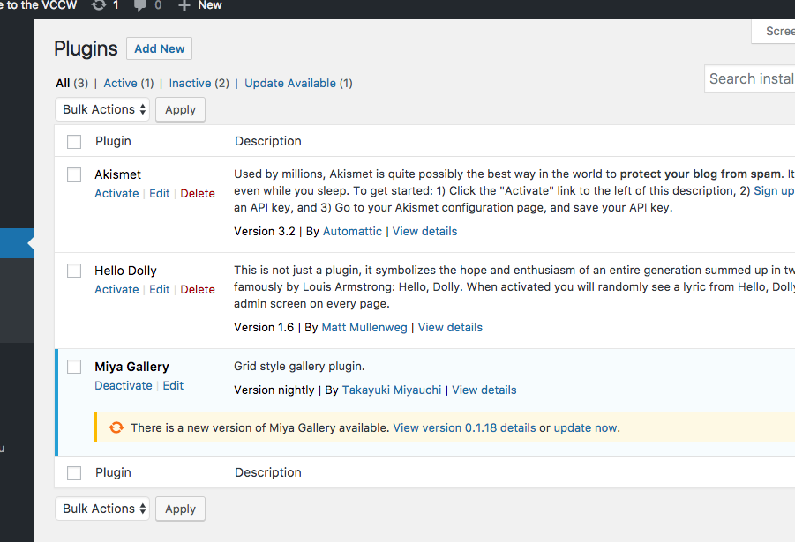Check the Miya Gallery plugin checkbox
This screenshot has width=795, height=542.
75,367
